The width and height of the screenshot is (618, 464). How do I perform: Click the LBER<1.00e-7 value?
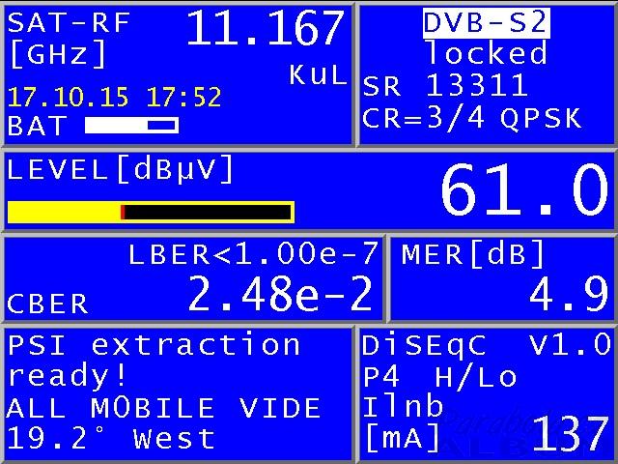click(253, 254)
